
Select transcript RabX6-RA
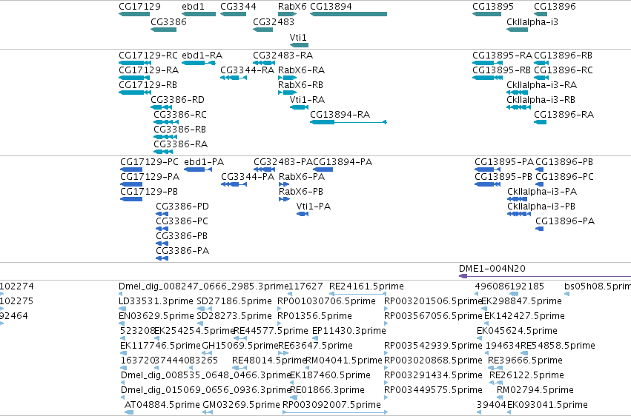pyautogui.click(x=287, y=78)
